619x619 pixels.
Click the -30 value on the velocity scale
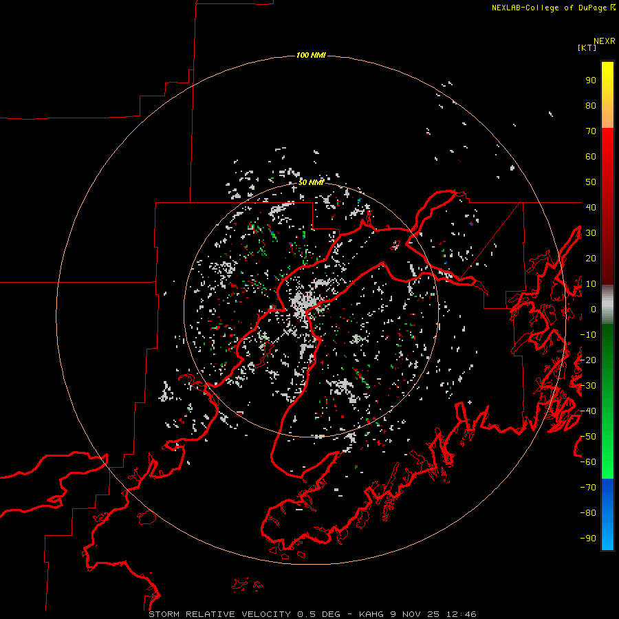pos(588,386)
